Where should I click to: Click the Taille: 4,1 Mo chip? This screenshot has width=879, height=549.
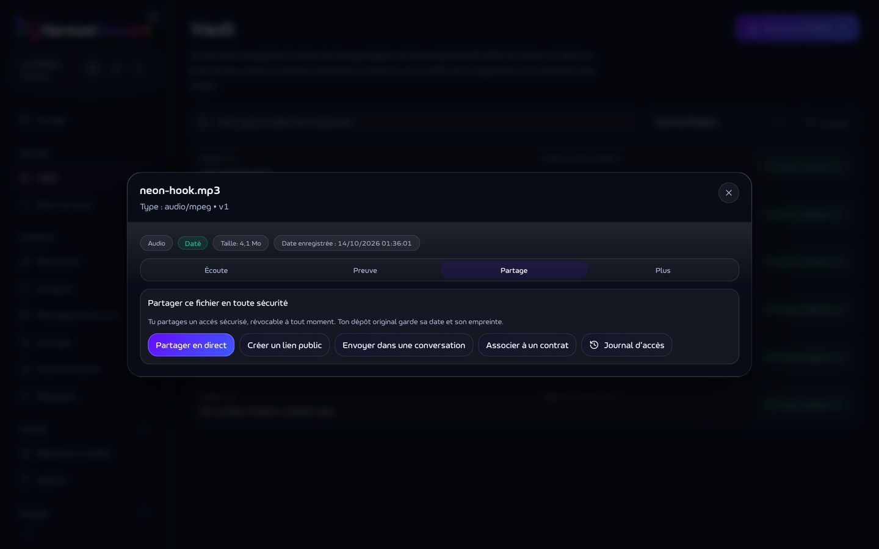(x=241, y=243)
